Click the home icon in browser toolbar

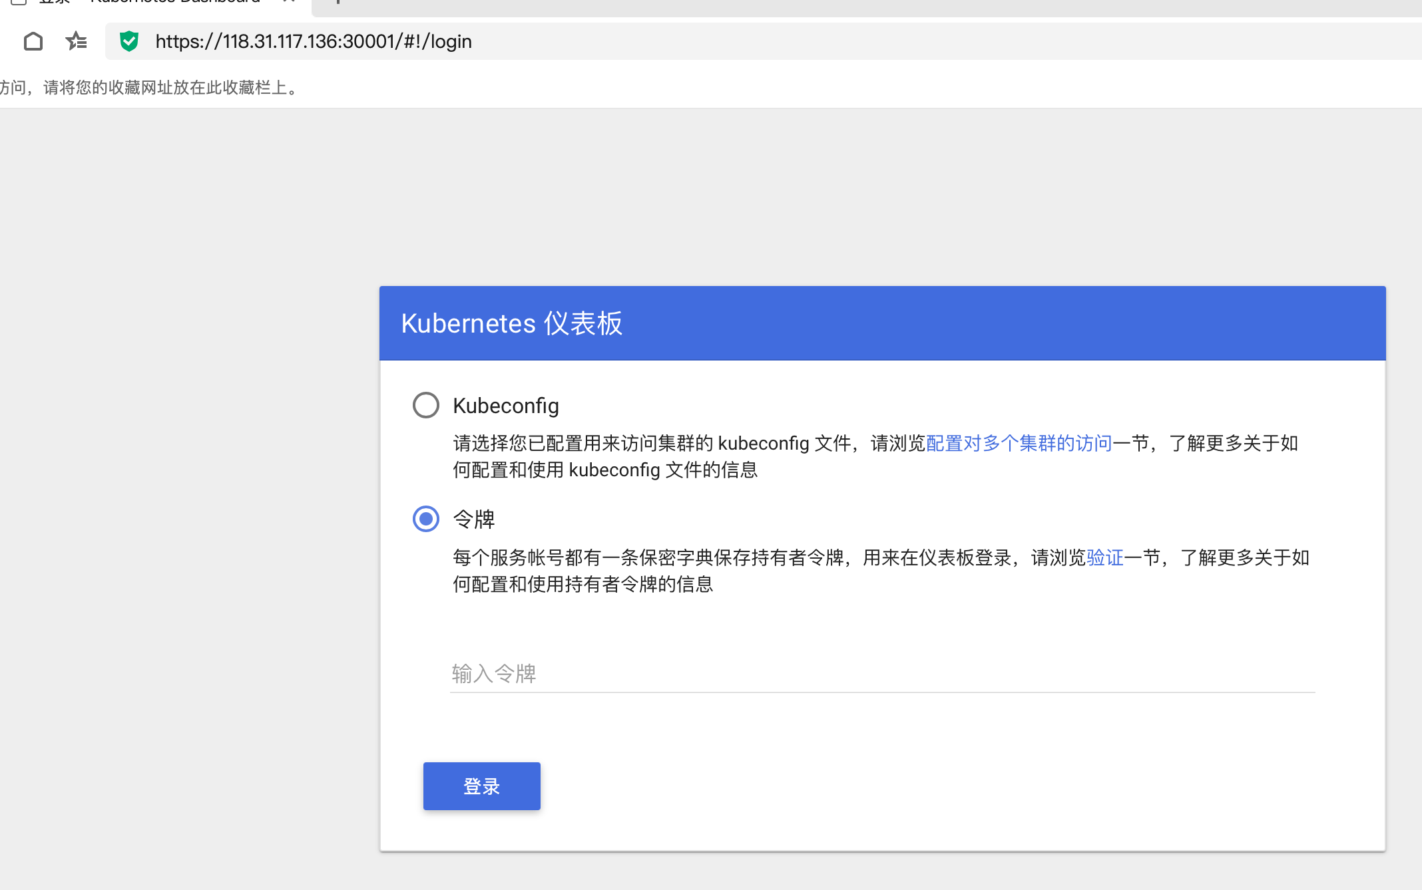[x=33, y=41]
